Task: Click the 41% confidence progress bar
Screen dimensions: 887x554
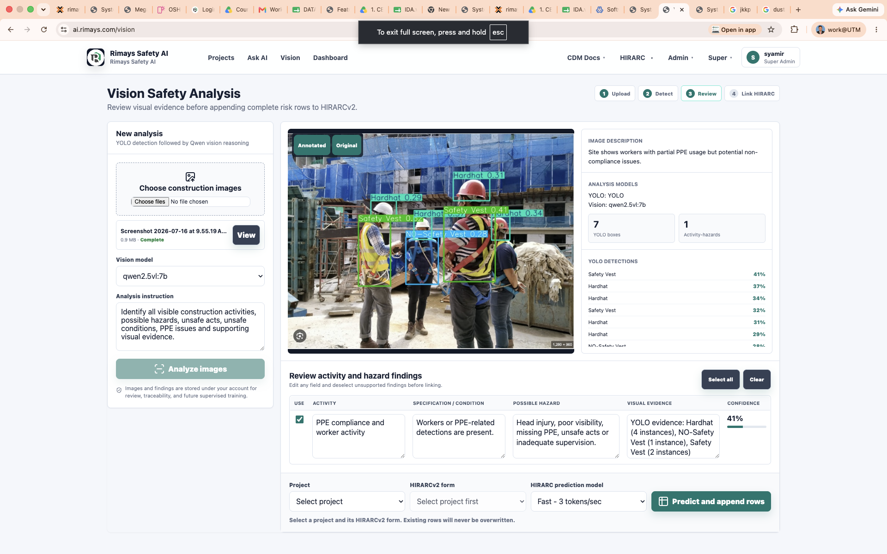Action: [x=747, y=427]
